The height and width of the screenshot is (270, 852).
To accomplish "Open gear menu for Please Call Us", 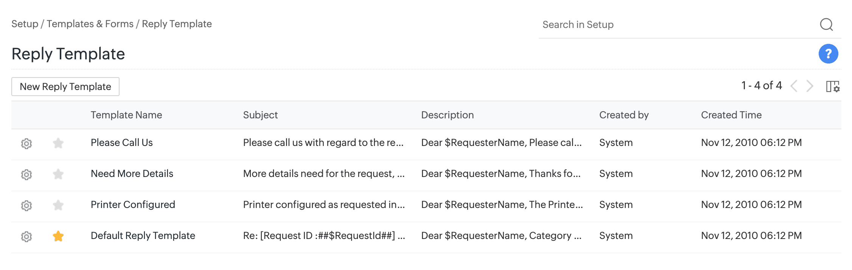I will click(x=26, y=143).
